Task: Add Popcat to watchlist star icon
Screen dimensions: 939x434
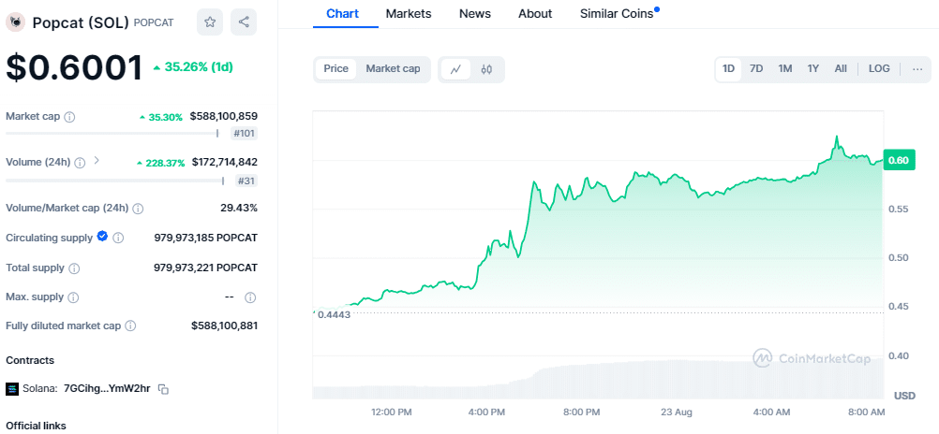Action: tap(210, 22)
